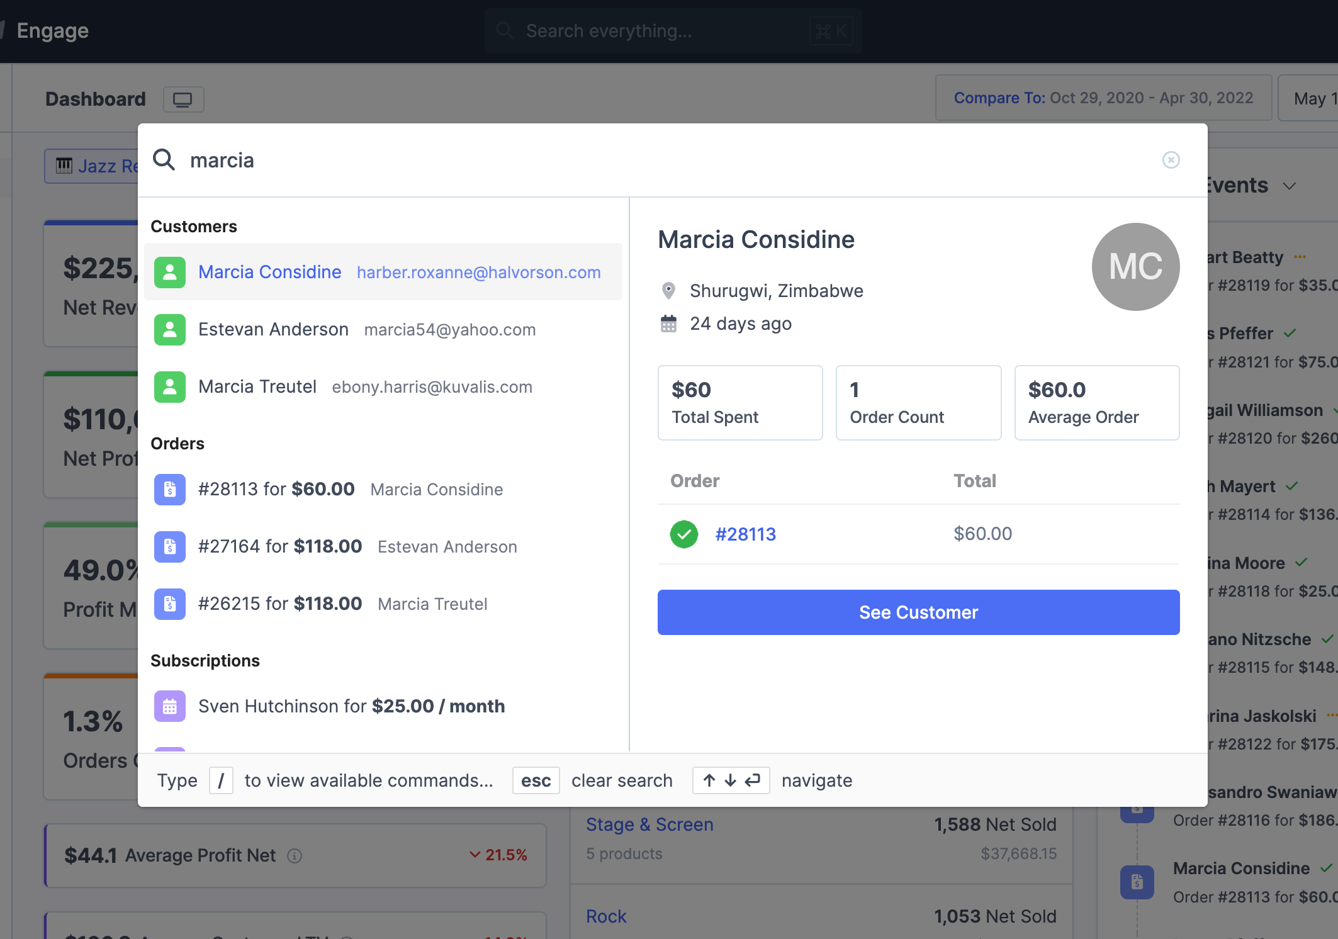Click the MC avatar circle
Viewport: 1338px width, 939px height.
click(x=1135, y=266)
